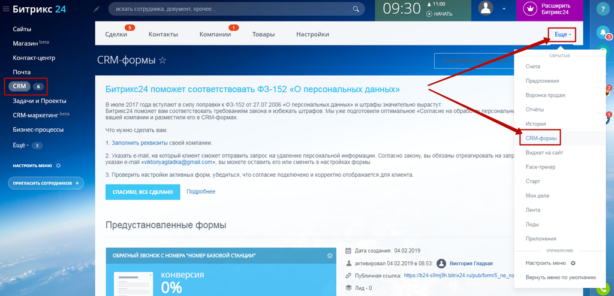This screenshot has height=296, width=614.
Task: Click the Битрикс 24 logo
Action: [39, 10]
